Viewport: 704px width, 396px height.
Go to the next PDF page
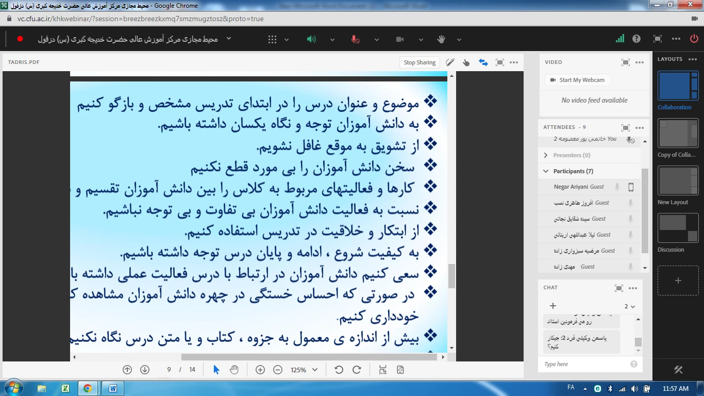pos(145,370)
